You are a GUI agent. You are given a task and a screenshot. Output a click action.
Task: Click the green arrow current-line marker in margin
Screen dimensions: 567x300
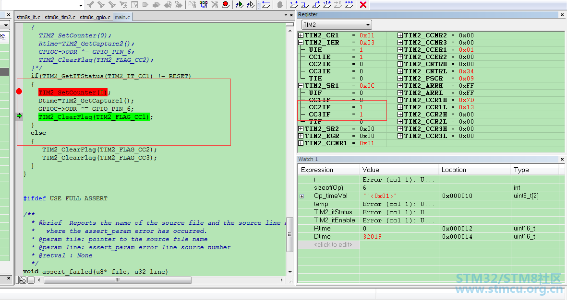pyautogui.click(x=20, y=116)
